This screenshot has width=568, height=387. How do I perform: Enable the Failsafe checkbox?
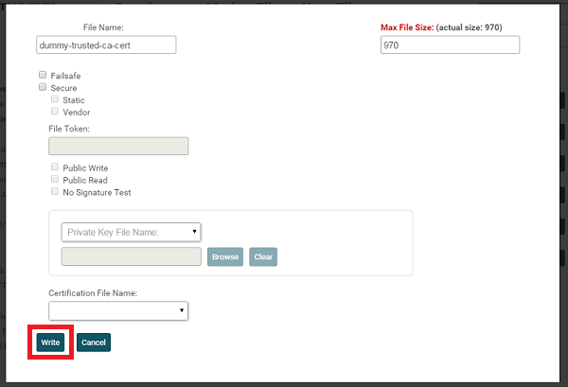click(x=43, y=75)
